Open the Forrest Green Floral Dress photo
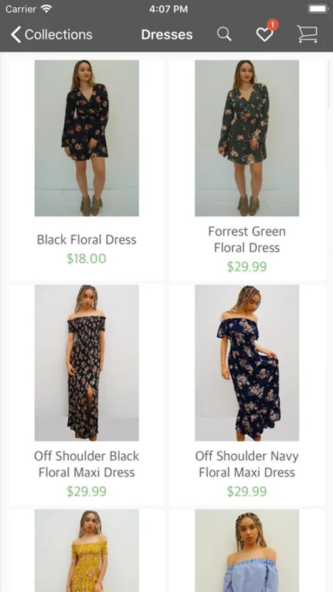The image size is (333, 592). click(x=247, y=138)
